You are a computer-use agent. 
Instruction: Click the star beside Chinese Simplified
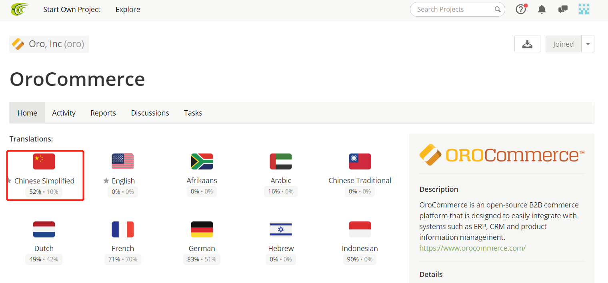coord(9,181)
